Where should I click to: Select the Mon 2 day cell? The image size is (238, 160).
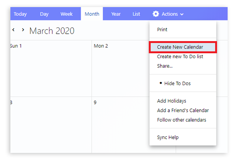(x=120, y=68)
